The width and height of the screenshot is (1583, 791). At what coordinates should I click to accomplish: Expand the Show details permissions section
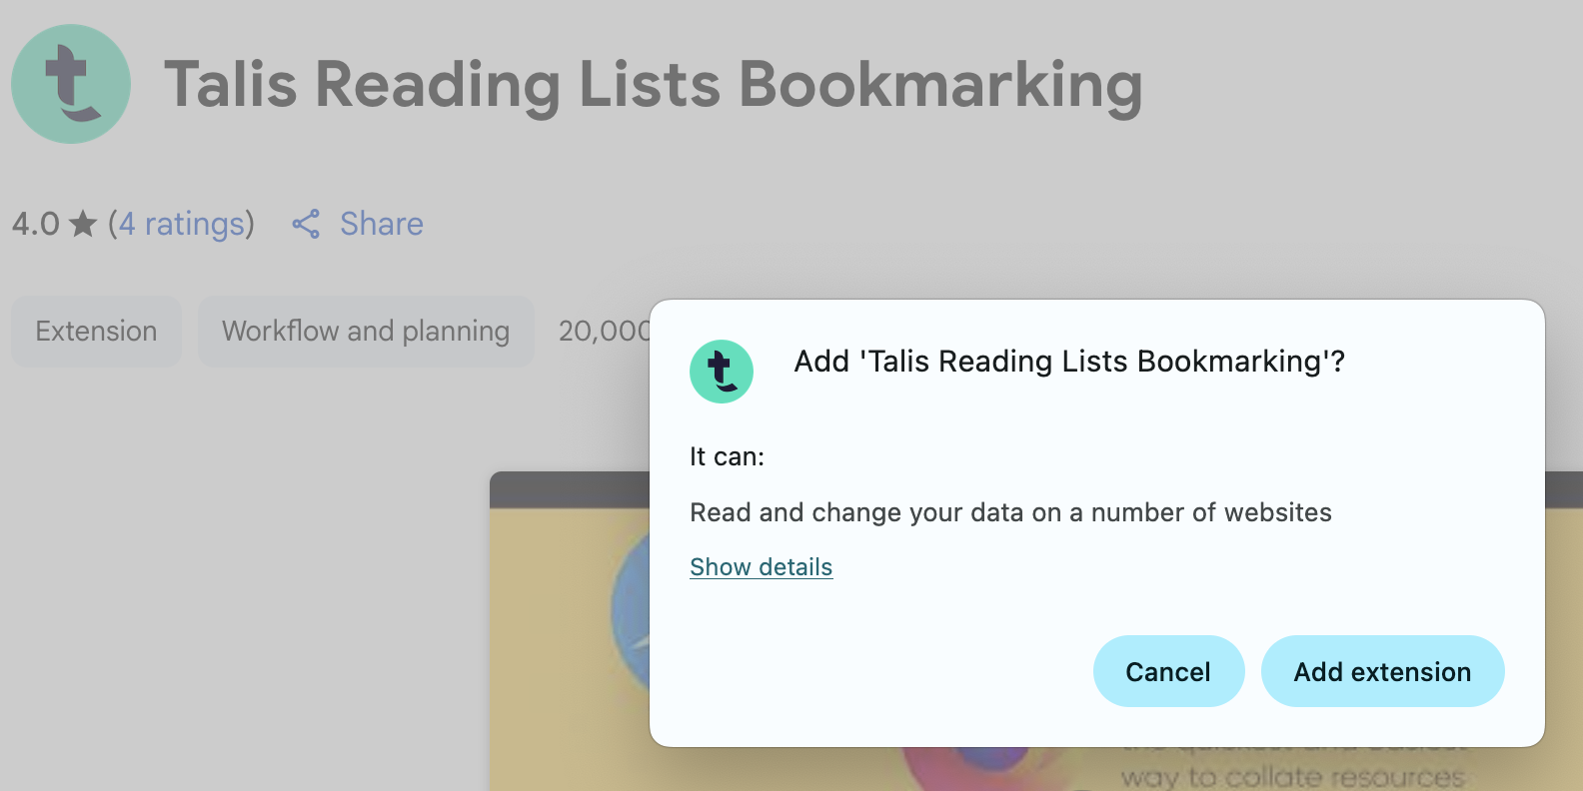(760, 566)
